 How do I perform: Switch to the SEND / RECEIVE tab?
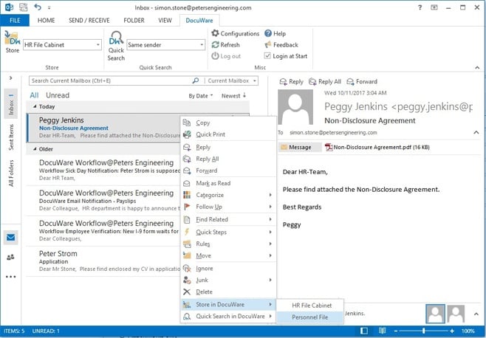point(89,20)
